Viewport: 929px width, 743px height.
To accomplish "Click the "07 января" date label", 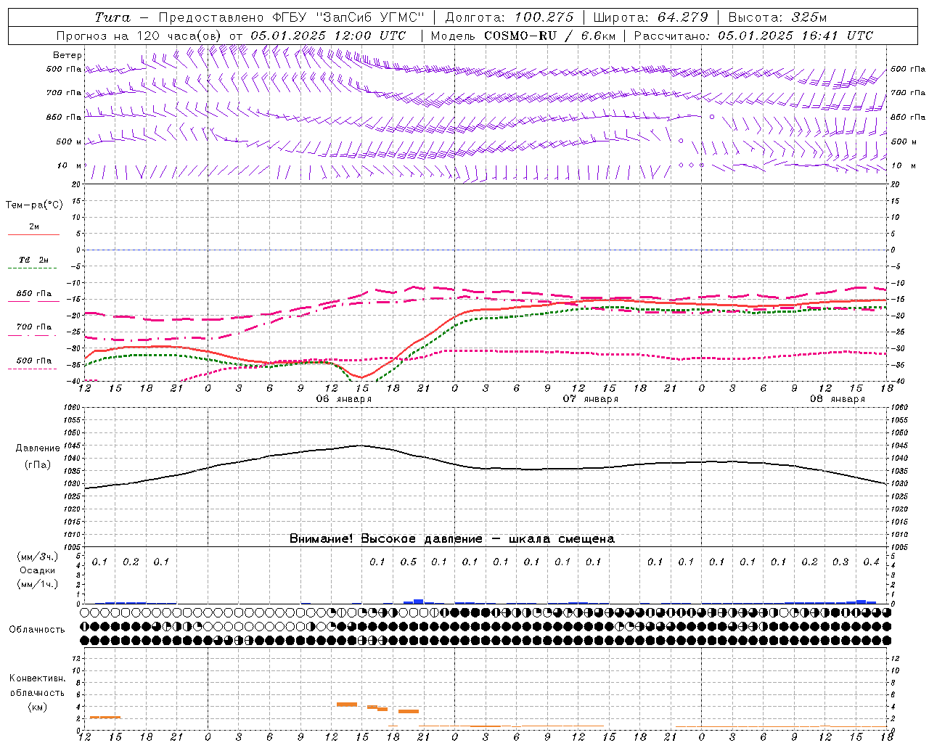I will 591,399.
